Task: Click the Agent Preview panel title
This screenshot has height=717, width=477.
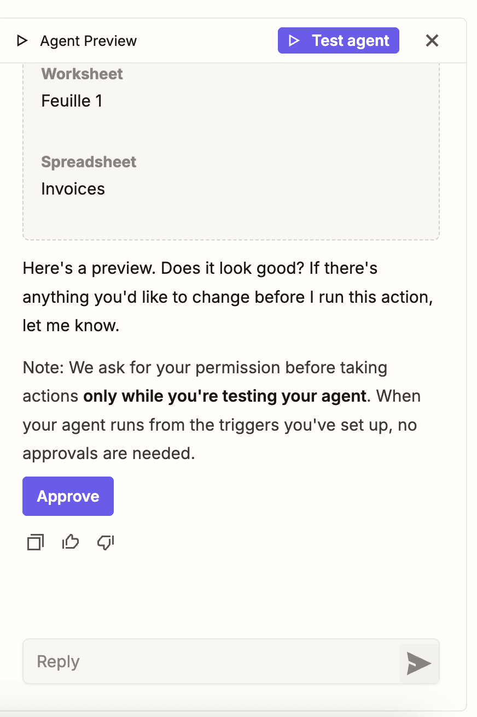Action: coord(89,41)
